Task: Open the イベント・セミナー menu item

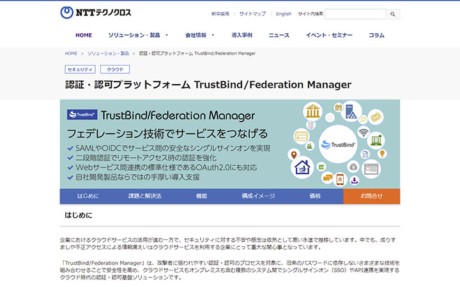Action: click(330, 35)
